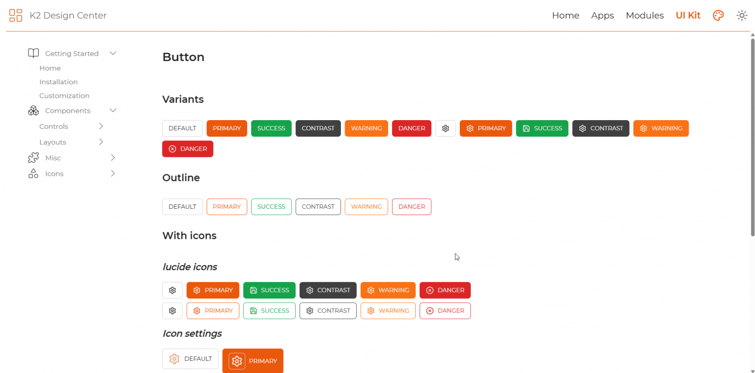Click the gear-only button in Variants row

pyautogui.click(x=445, y=128)
